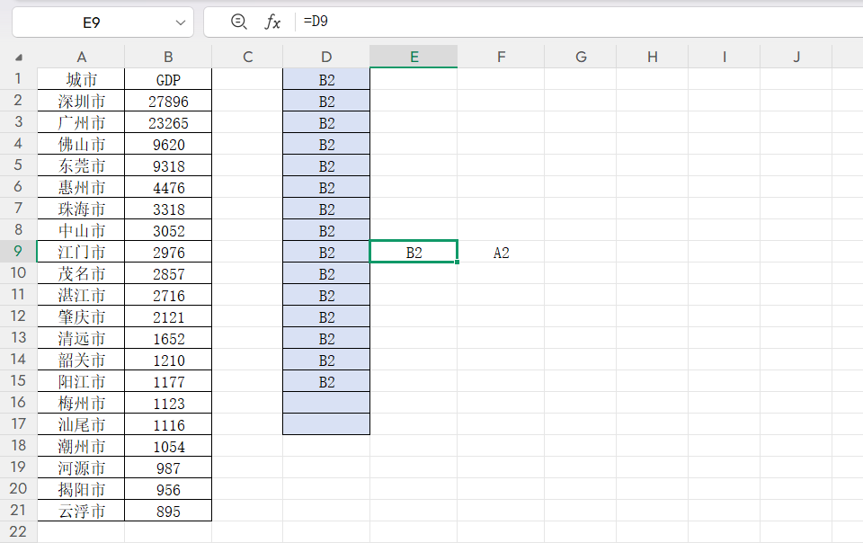Select the row 22 header
863x543 pixels.
pyautogui.click(x=18, y=532)
